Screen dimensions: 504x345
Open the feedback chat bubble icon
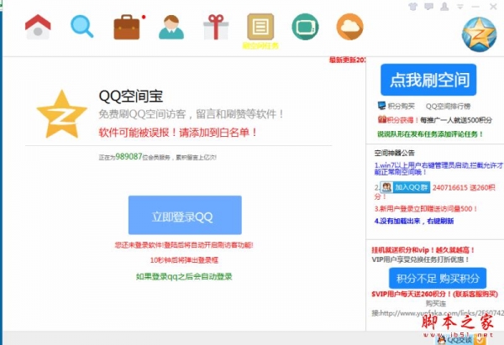[x=428, y=7]
